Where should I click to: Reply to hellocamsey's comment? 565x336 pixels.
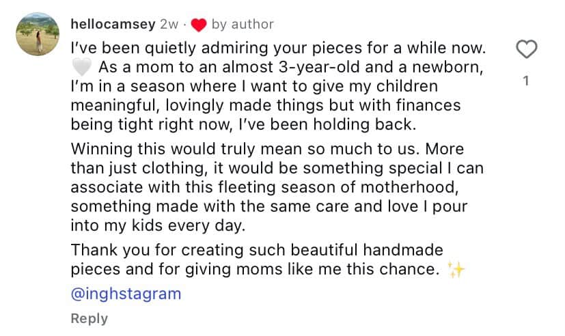pyautogui.click(x=89, y=318)
